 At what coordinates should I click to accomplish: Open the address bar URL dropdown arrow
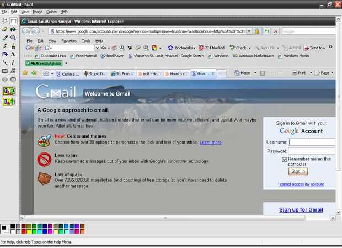[x=249, y=31]
